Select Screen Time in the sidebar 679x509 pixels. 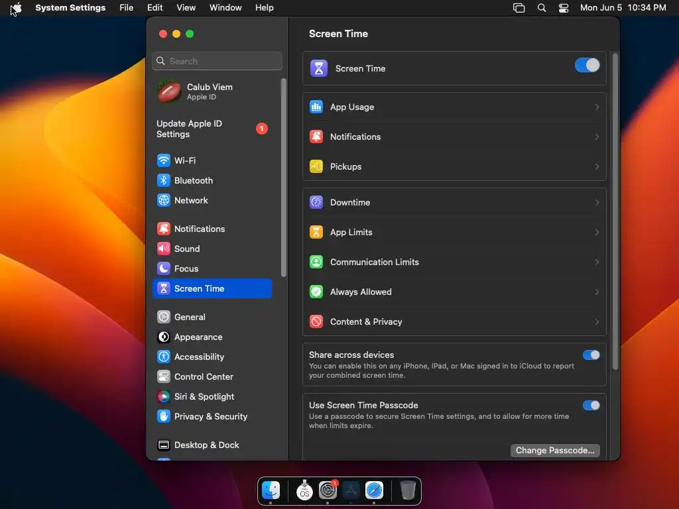pyautogui.click(x=212, y=289)
